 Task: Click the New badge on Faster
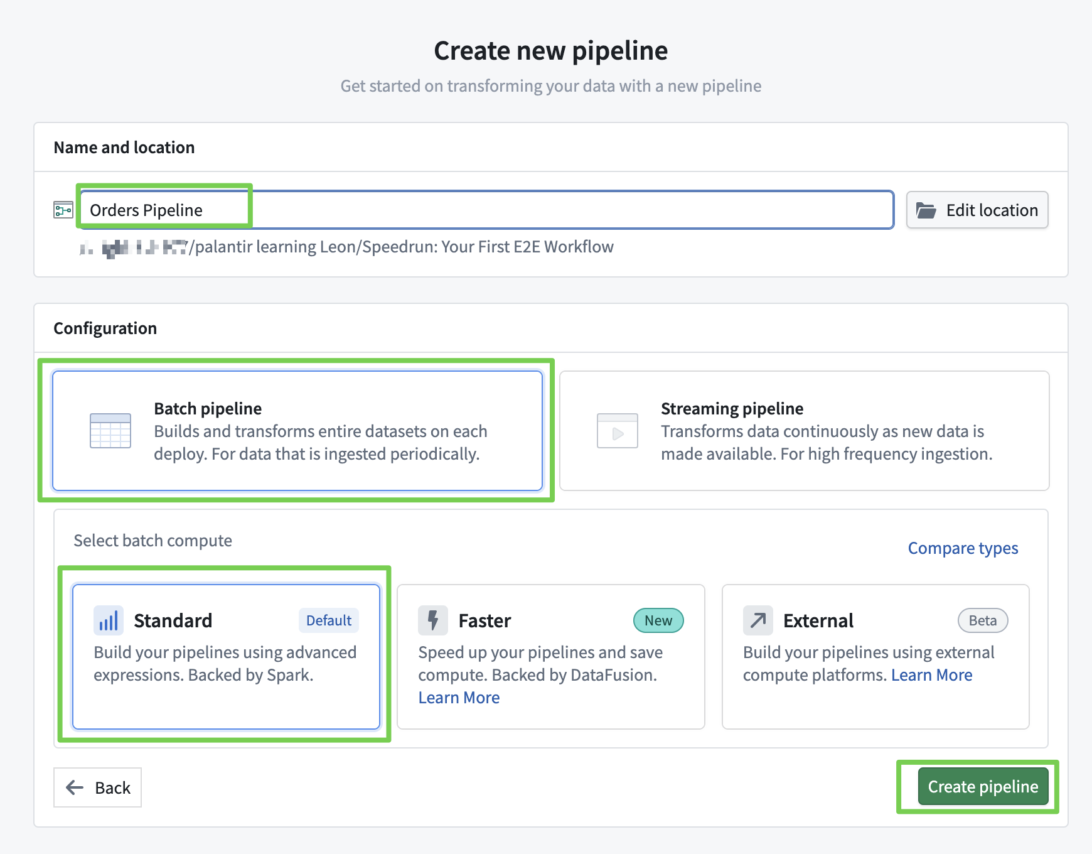(658, 620)
